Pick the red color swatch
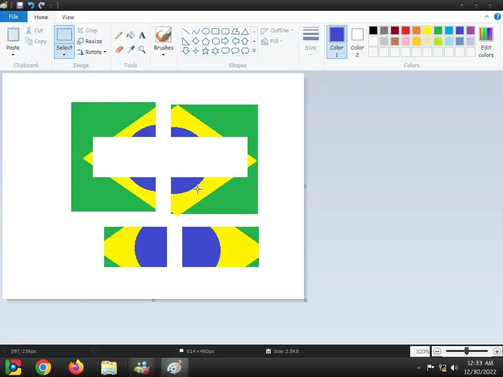This screenshot has height=377, width=503. tap(405, 30)
